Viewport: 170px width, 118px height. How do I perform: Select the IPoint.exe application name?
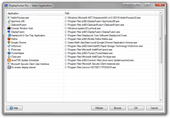(16, 50)
